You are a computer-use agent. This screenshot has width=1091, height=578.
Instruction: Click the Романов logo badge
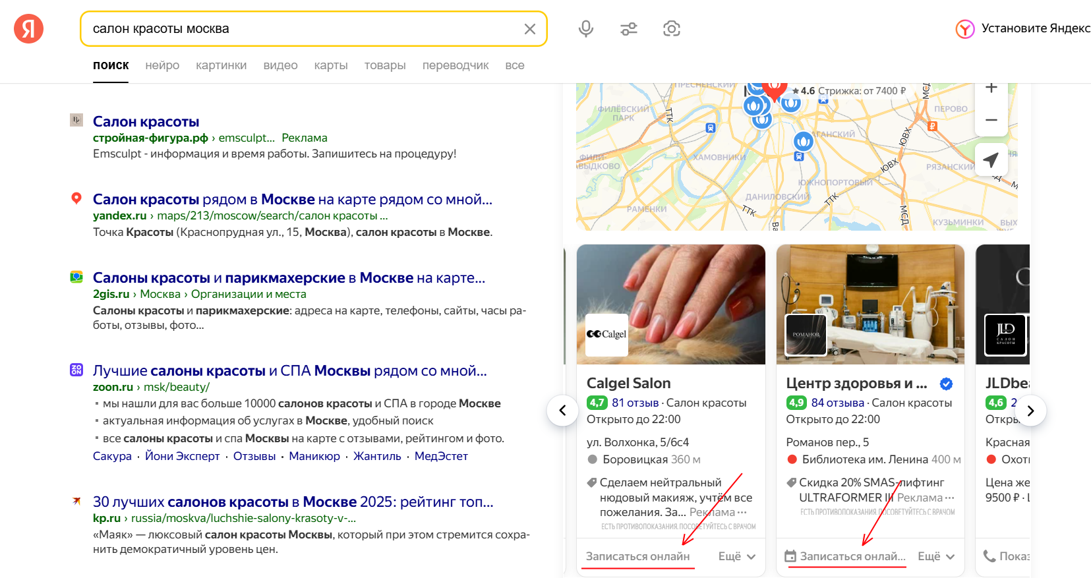[806, 335]
